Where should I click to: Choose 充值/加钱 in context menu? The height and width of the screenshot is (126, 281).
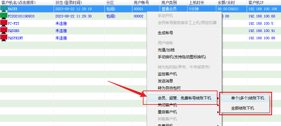(166, 50)
